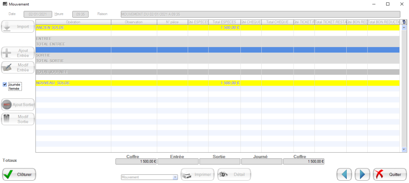Select the ANCIEN SOLDE row
Screen dimensions: 409x183
(73, 28)
